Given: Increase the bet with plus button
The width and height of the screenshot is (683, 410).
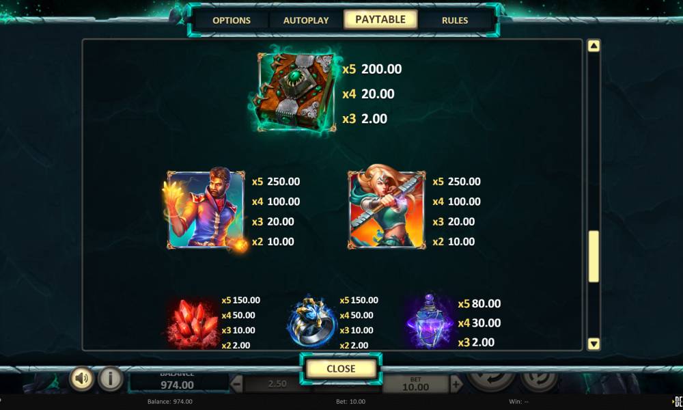Looking at the screenshot, I should point(456,384).
